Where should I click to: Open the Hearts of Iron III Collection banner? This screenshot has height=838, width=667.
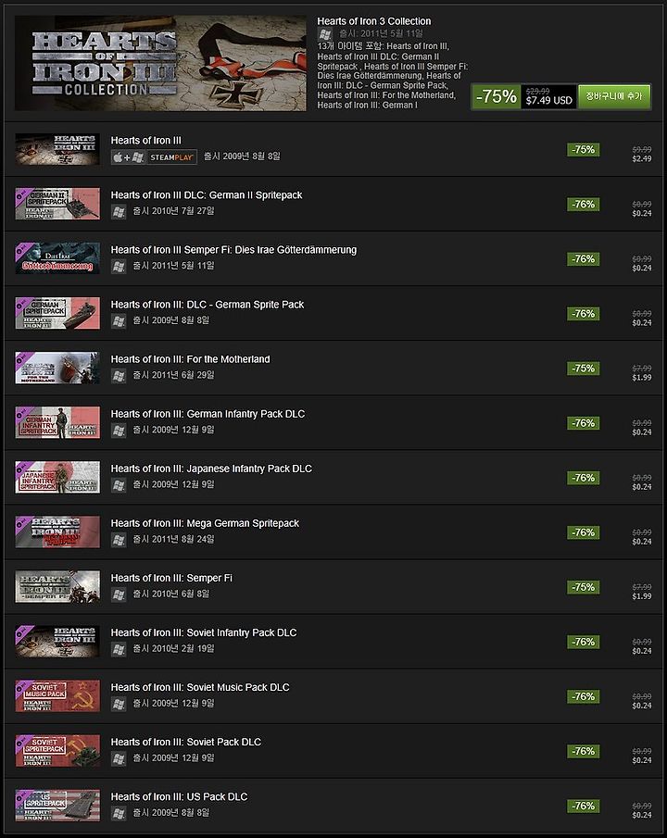click(160, 63)
